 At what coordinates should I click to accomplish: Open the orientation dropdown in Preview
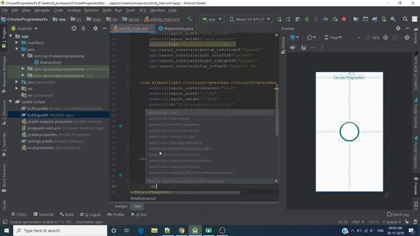pos(311,38)
